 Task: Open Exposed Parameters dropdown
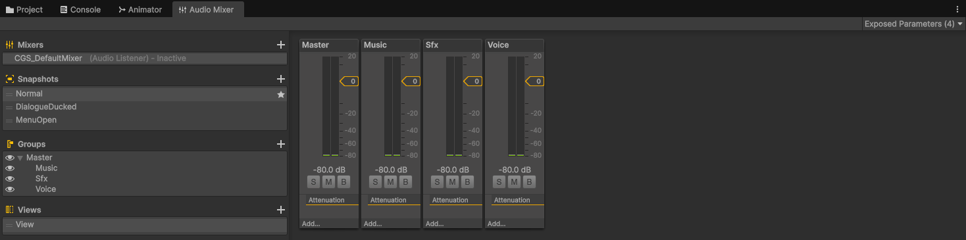click(x=913, y=24)
